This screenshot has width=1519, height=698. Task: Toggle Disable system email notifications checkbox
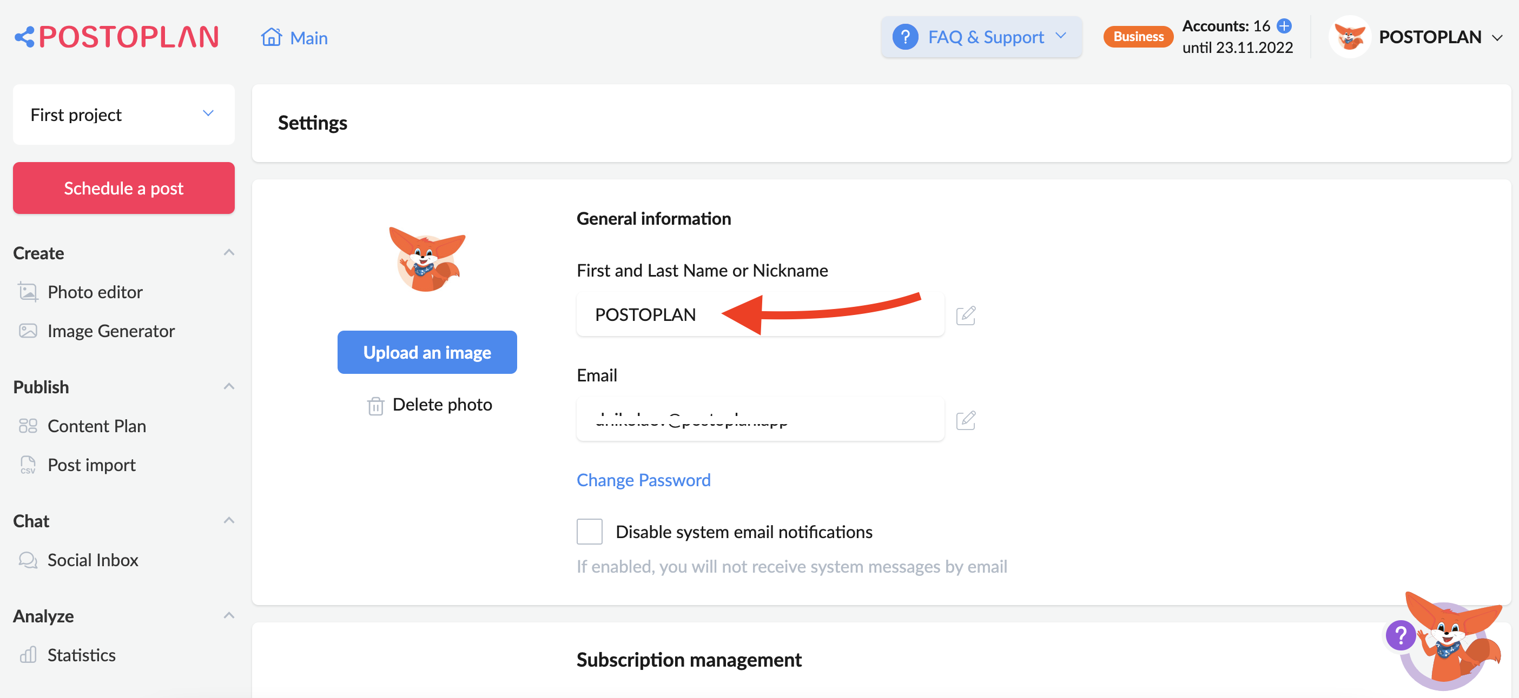pos(589,531)
